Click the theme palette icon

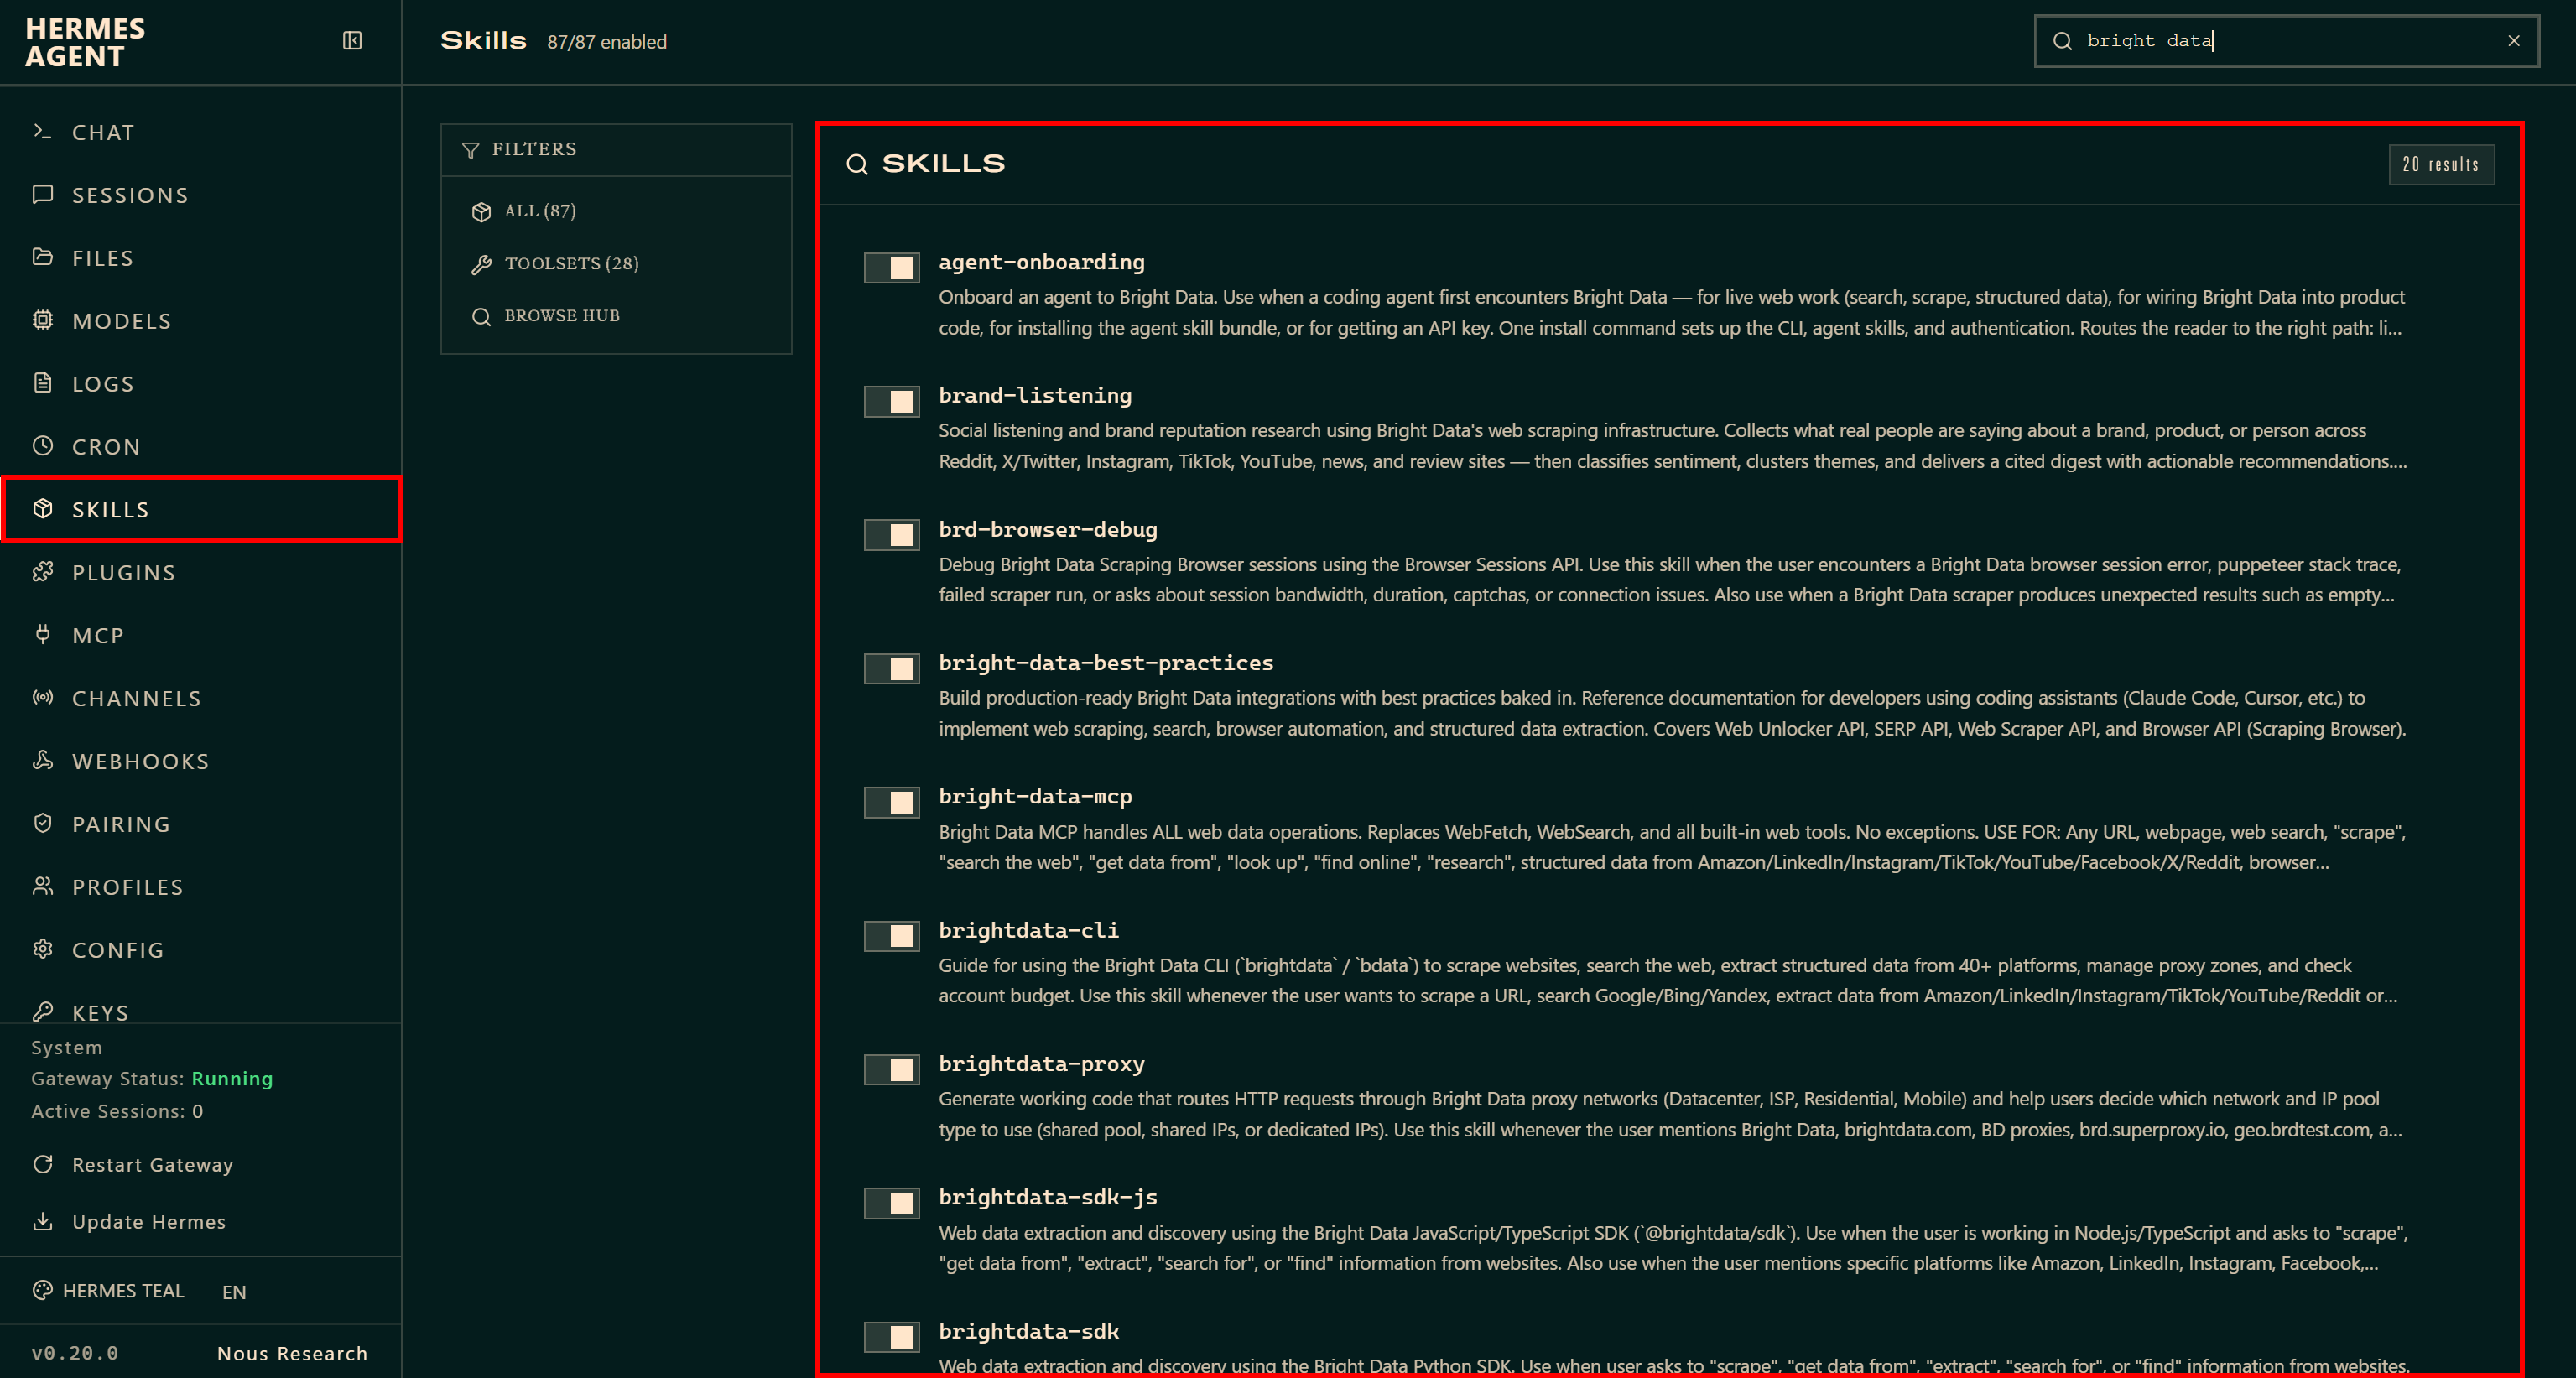(42, 1290)
